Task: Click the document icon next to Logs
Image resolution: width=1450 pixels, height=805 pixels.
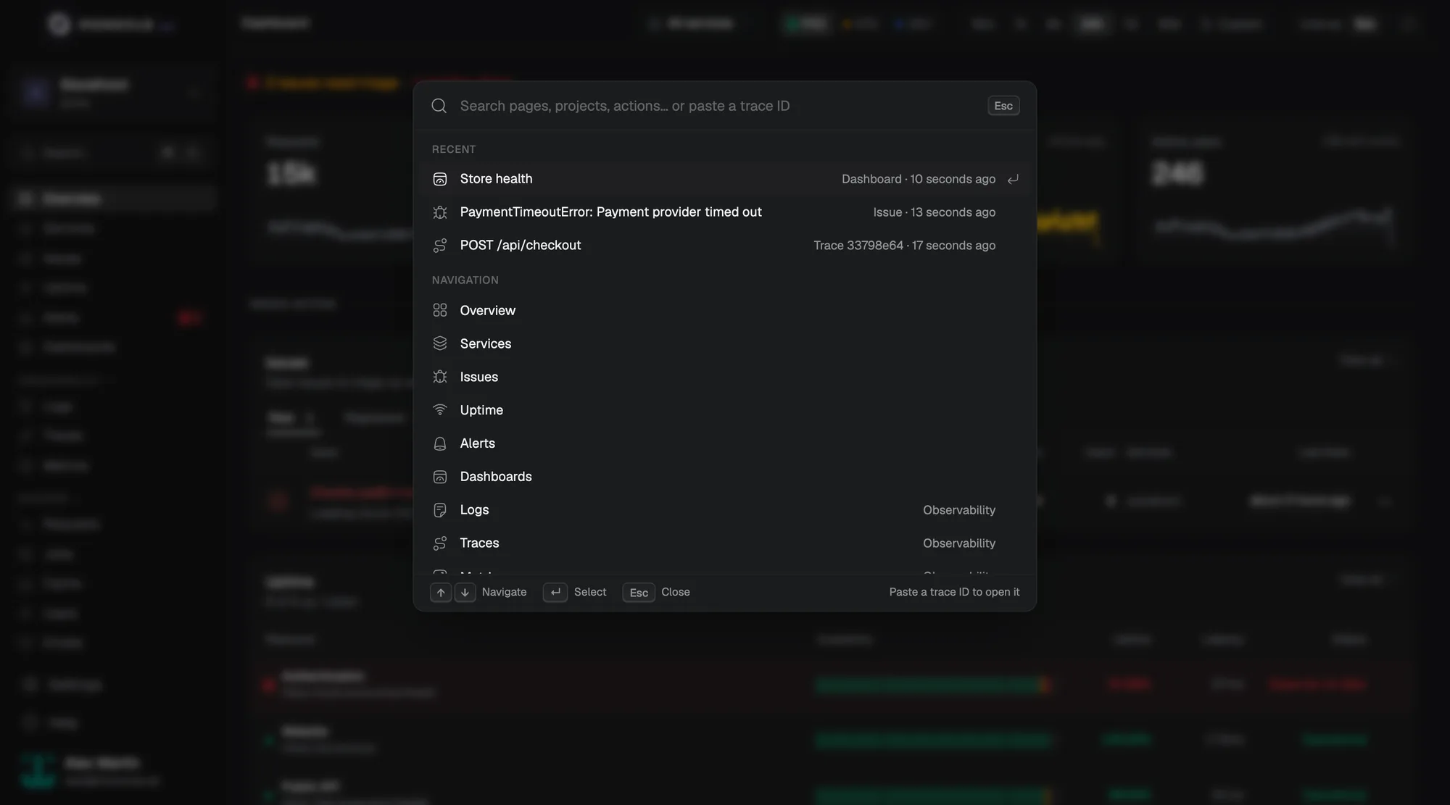Action: tap(439, 510)
